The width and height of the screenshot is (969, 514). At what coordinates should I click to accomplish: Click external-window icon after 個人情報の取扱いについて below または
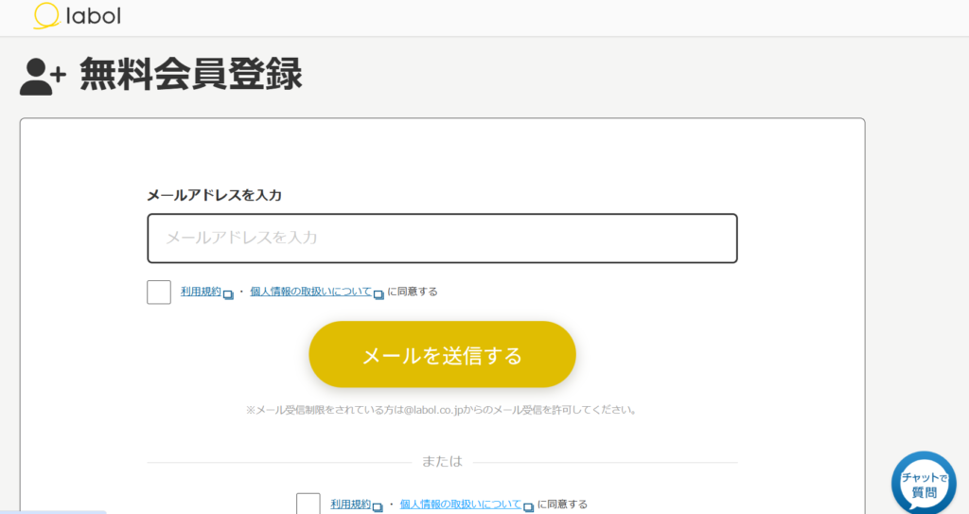(x=528, y=507)
